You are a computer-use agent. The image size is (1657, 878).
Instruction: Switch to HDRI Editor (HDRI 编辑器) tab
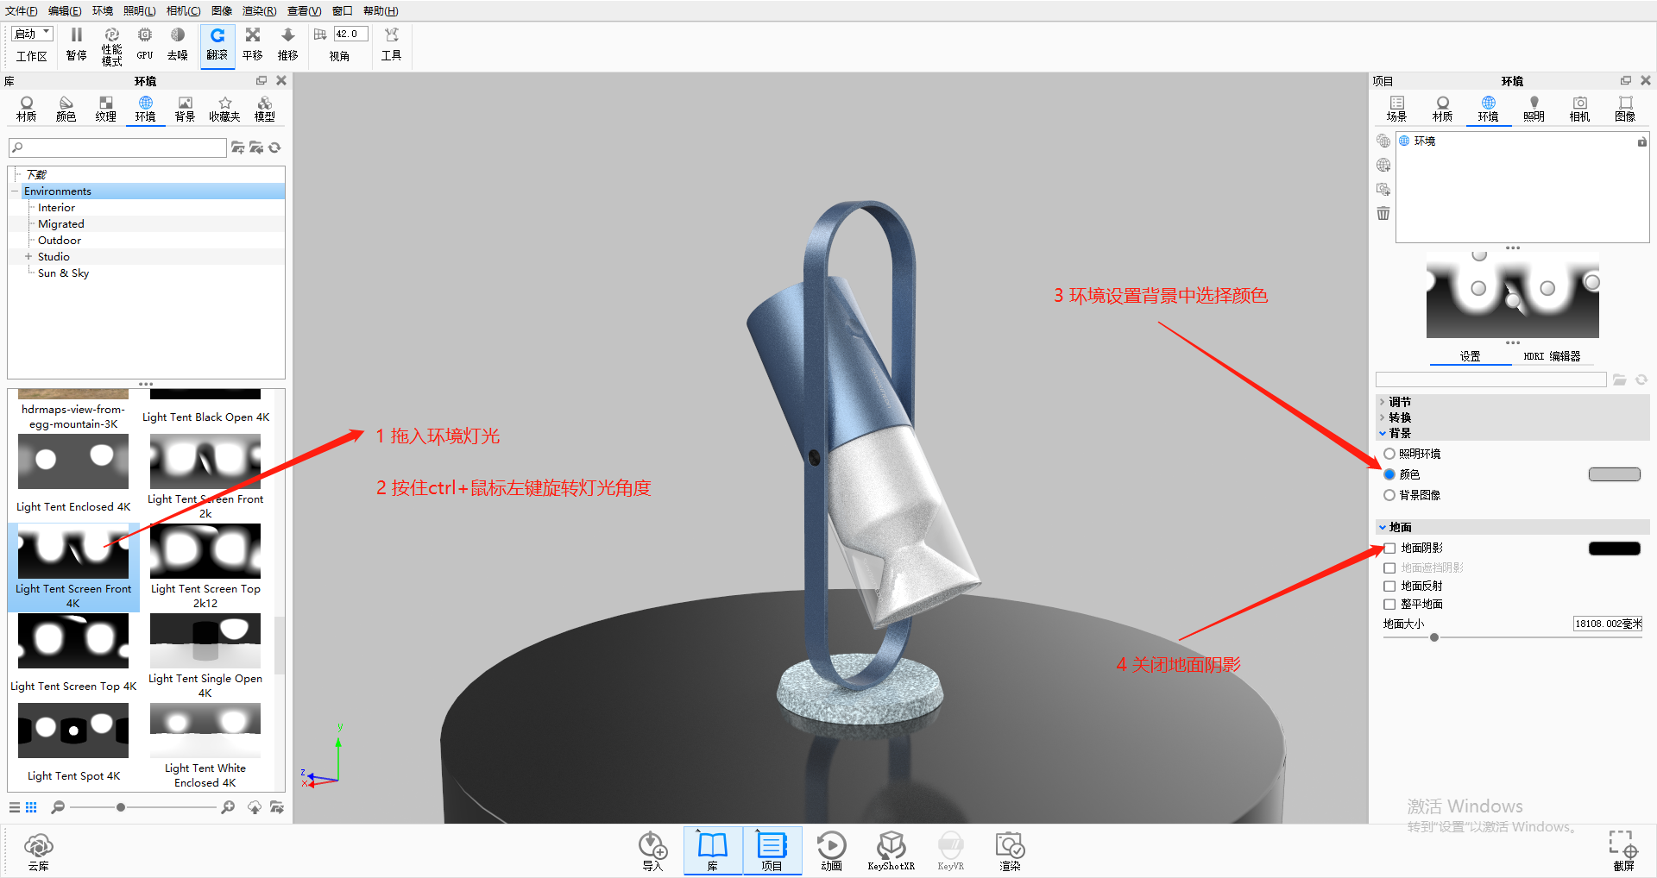pos(1552,356)
